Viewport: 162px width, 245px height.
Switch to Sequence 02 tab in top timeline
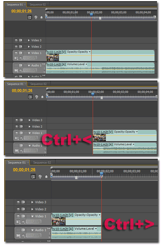38,5
